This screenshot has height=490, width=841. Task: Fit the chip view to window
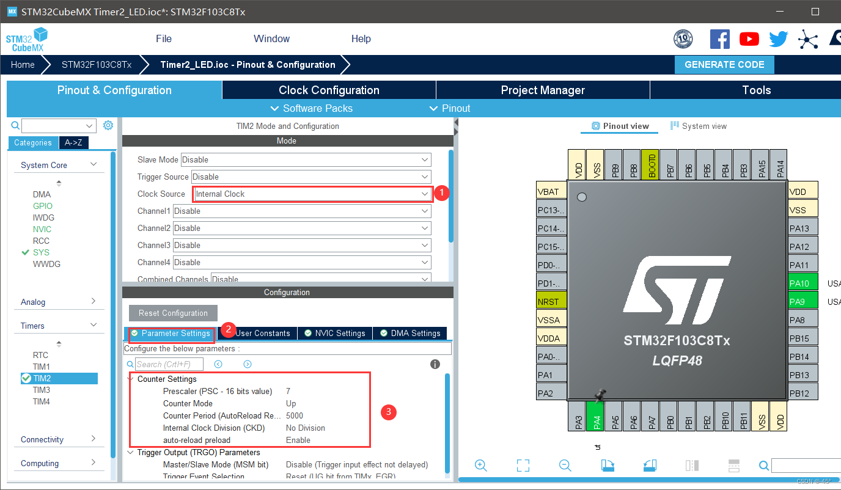[x=523, y=466]
